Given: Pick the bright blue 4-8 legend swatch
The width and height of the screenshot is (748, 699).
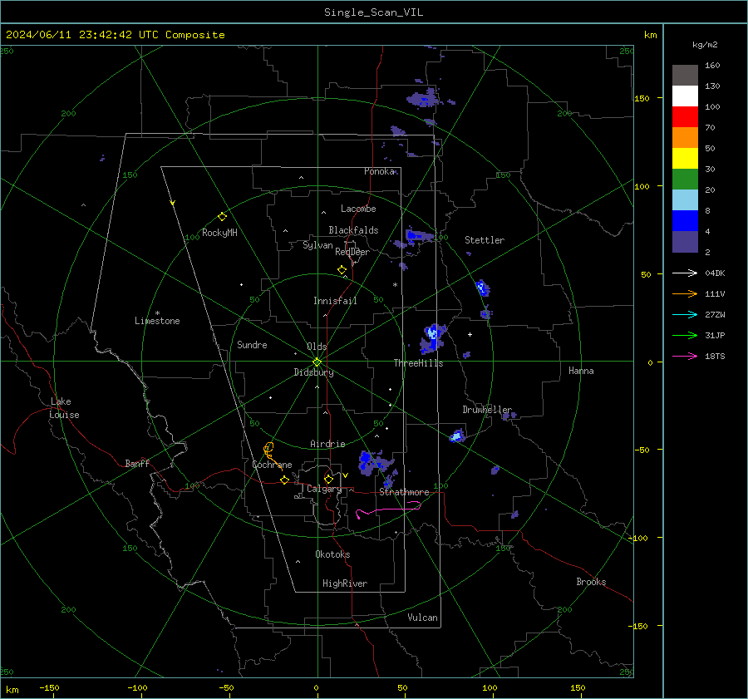Looking at the screenshot, I should (x=685, y=221).
